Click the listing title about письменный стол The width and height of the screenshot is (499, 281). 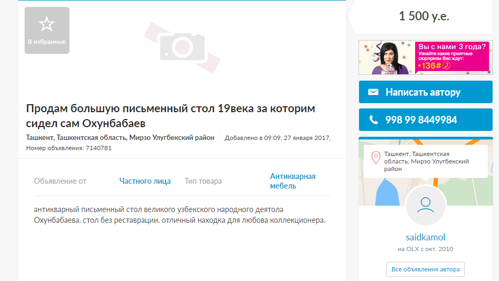170,116
